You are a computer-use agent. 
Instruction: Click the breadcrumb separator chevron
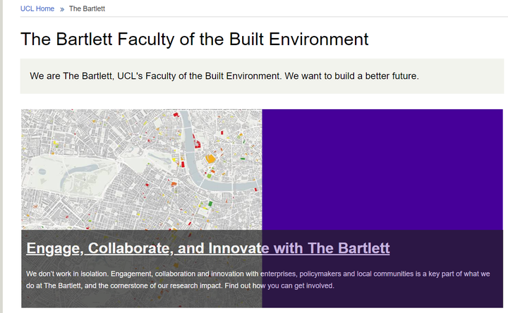tap(62, 9)
